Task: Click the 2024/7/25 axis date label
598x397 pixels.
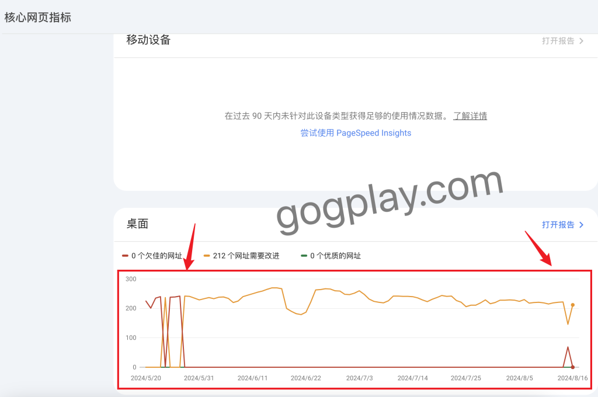Action: [x=465, y=378]
